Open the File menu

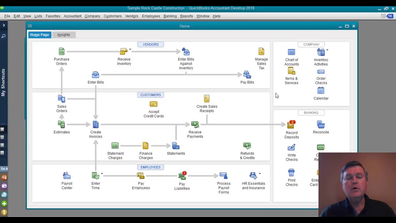pyautogui.click(x=7, y=16)
